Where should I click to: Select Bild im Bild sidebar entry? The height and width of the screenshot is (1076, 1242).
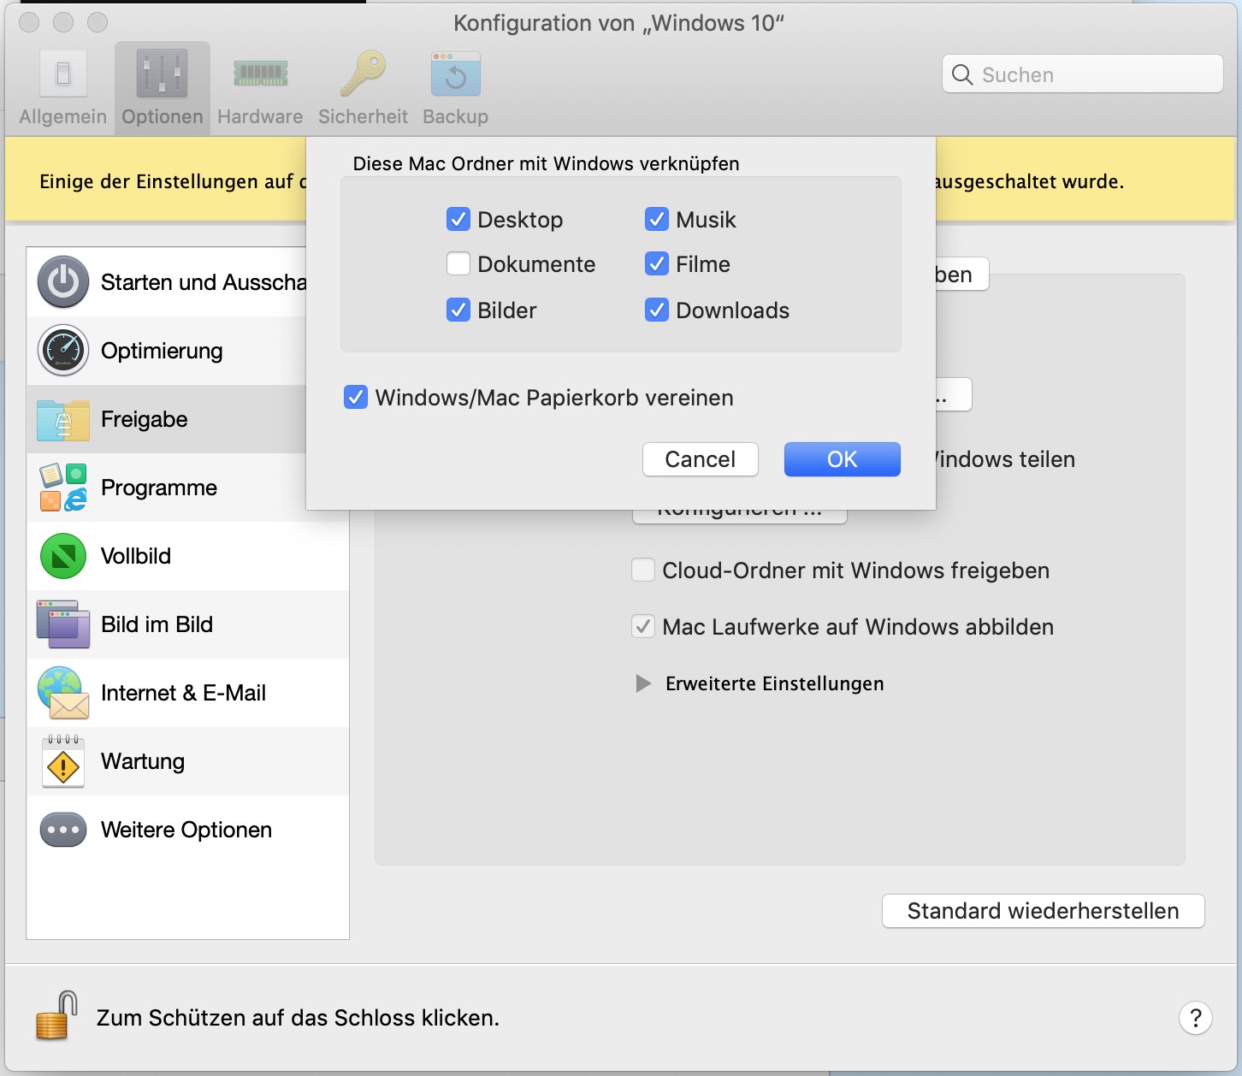[188, 624]
